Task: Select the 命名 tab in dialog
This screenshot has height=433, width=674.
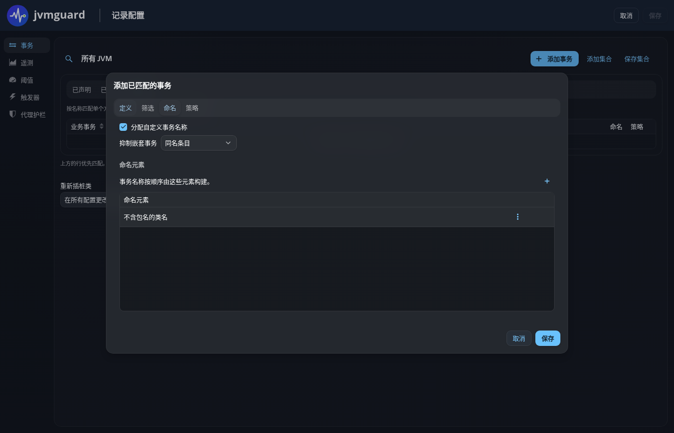Action: point(170,108)
